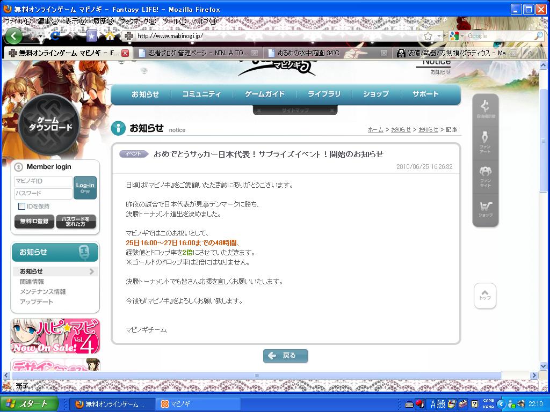The image size is (550, 412).
Task: Open the 編集(E) menu
Action: 48,21
